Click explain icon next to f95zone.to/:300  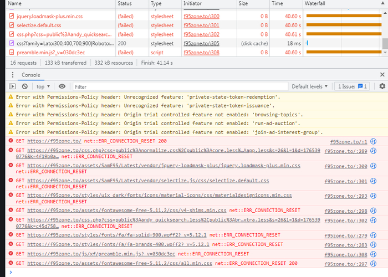click(374, 166)
